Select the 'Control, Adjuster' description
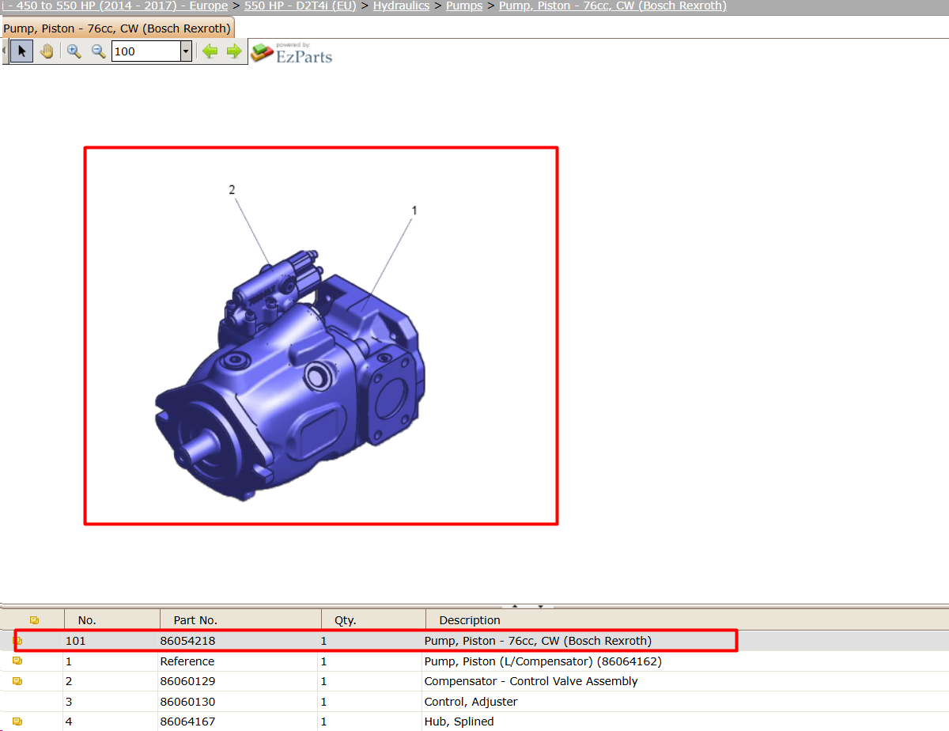 point(471,702)
